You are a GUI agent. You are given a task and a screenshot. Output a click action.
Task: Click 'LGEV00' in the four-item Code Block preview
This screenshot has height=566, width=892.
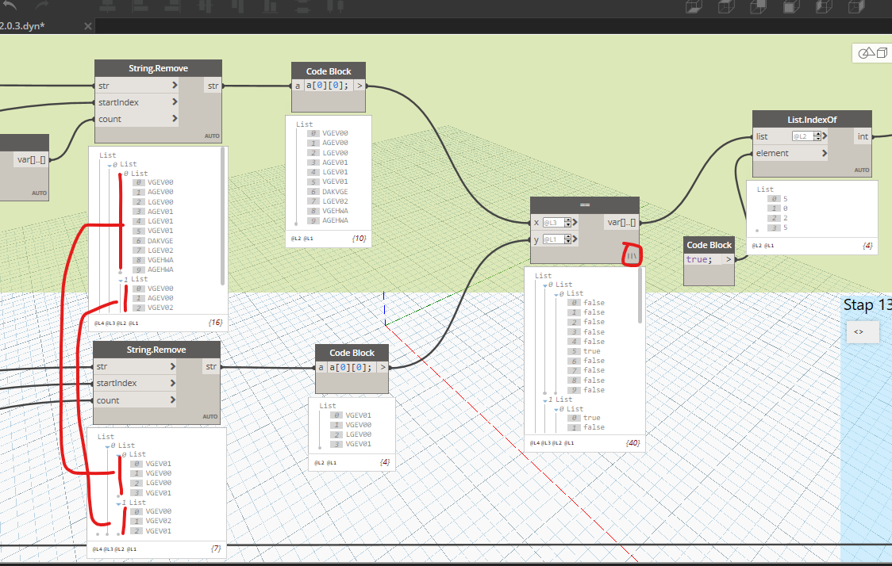click(x=359, y=434)
